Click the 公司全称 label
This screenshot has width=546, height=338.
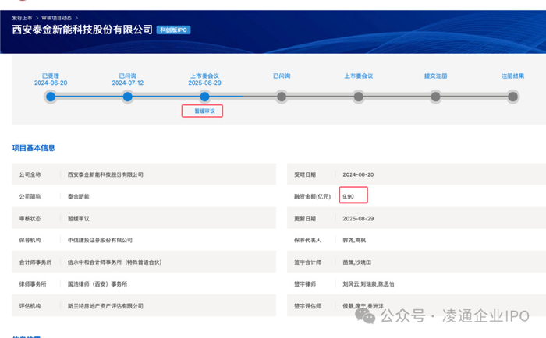30,174
